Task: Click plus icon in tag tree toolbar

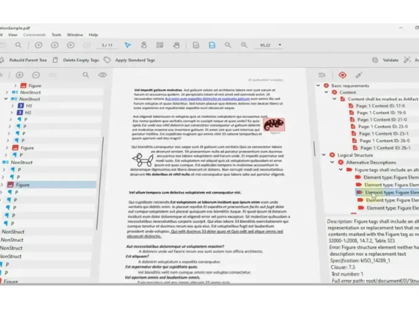Action: click(19, 75)
